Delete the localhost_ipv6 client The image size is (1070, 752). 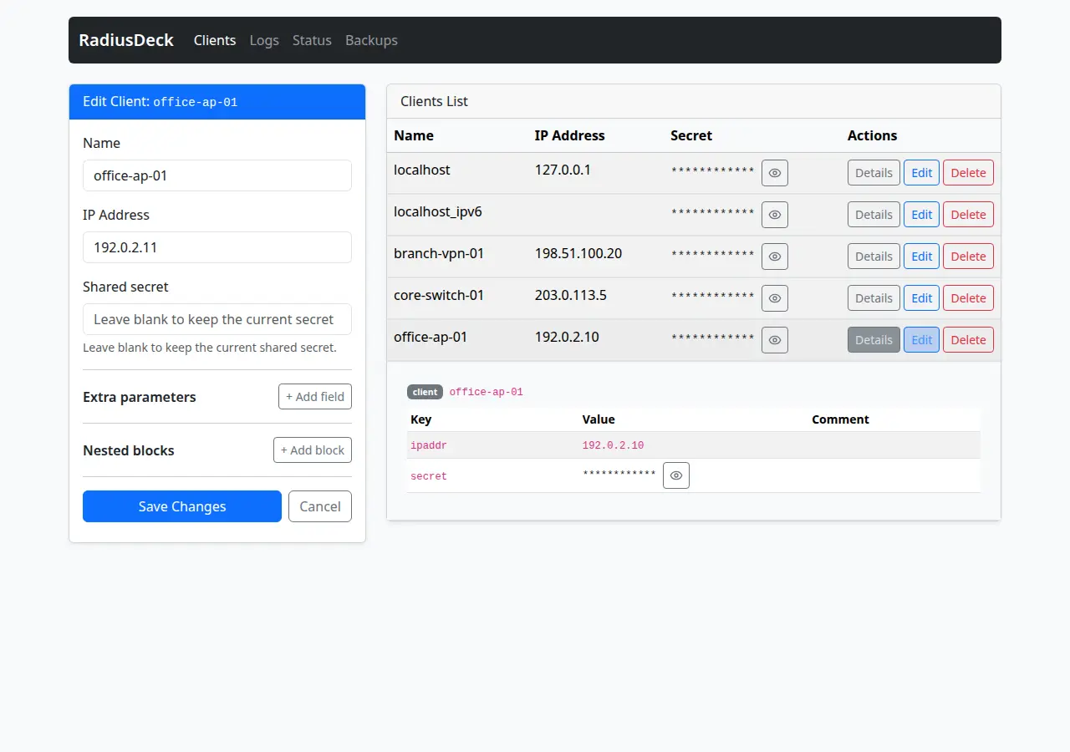(968, 215)
